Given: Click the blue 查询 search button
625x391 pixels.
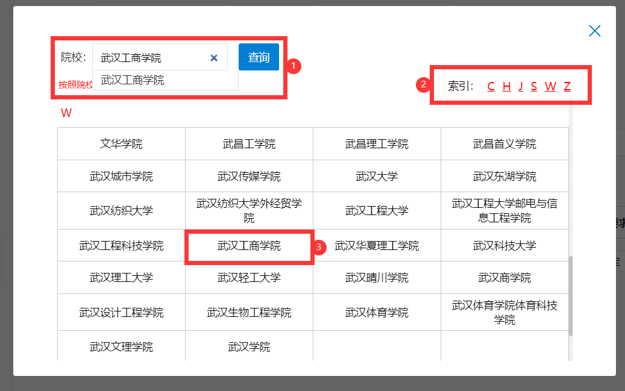Looking at the screenshot, I should tap(259, 57).
